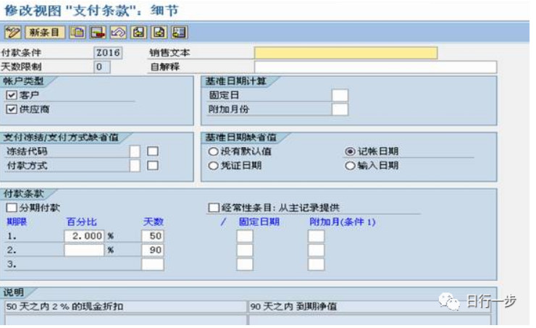Screen dimensions: 536x328
Task: Click the 基准日期缺省值 group title
Action: [x=240, y=138]
